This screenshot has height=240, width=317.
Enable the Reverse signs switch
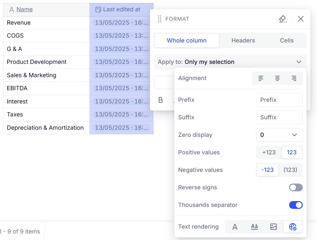tap(296, 187)
